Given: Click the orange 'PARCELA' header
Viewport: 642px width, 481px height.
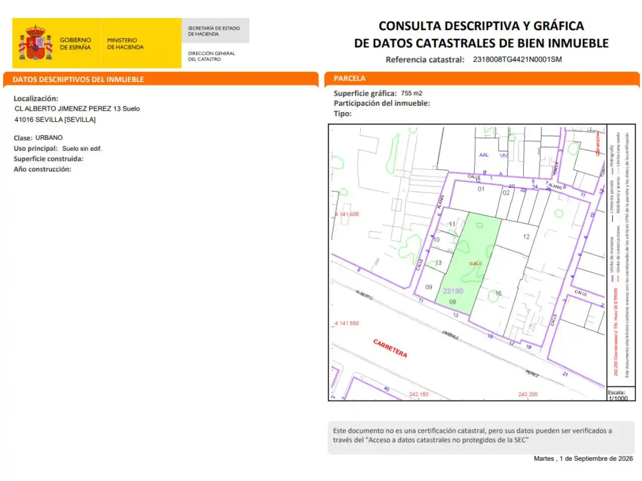Looking at the screenshot, I should [x=350, y=78].
